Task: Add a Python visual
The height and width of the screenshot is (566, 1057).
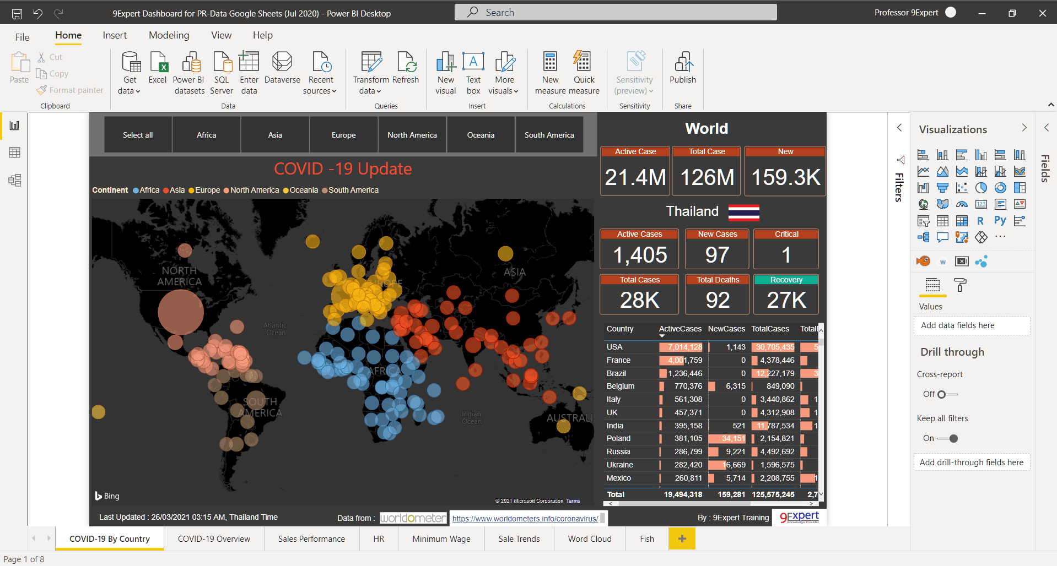Action: coord(1000,220)
